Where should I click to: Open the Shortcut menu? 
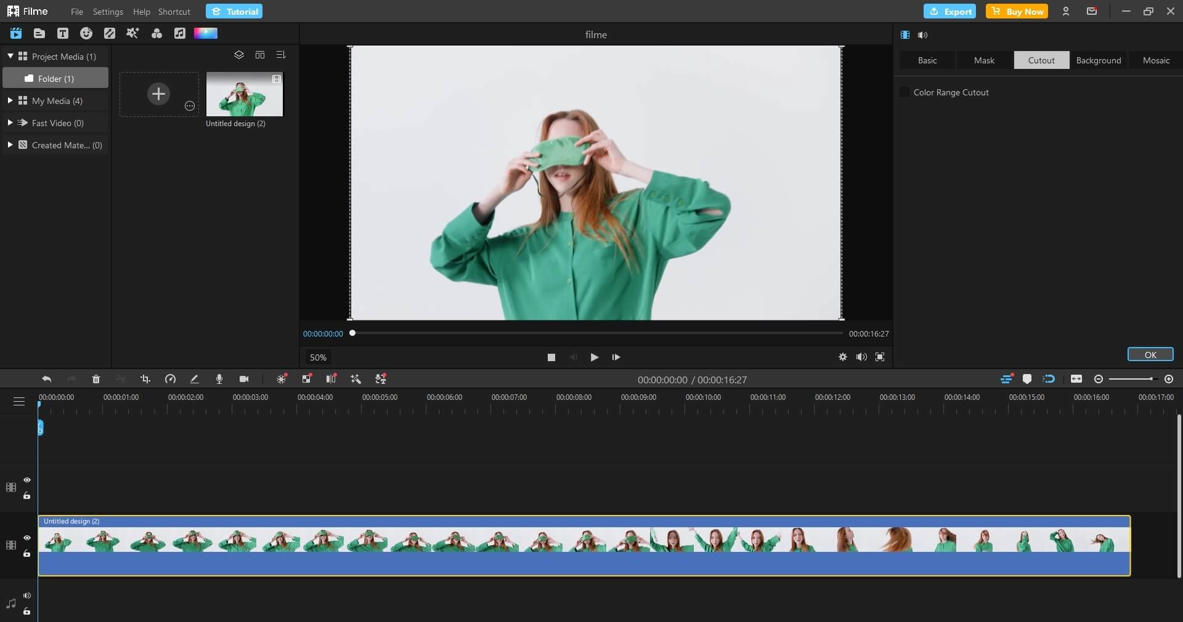[x=174, y=12]
